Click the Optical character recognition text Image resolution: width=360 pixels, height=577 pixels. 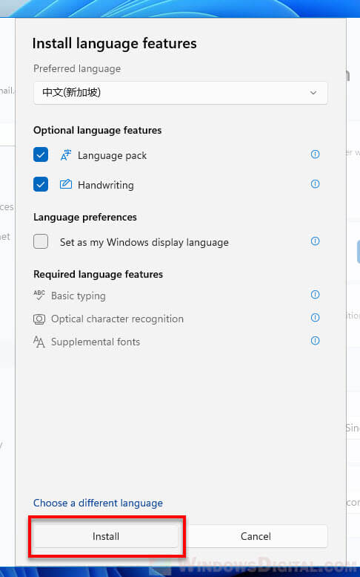[x=118, y=319]
